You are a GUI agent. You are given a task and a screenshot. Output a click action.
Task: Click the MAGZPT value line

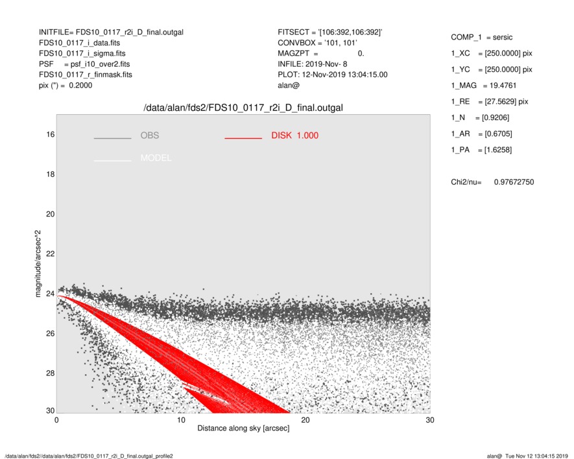click(320, 53)
